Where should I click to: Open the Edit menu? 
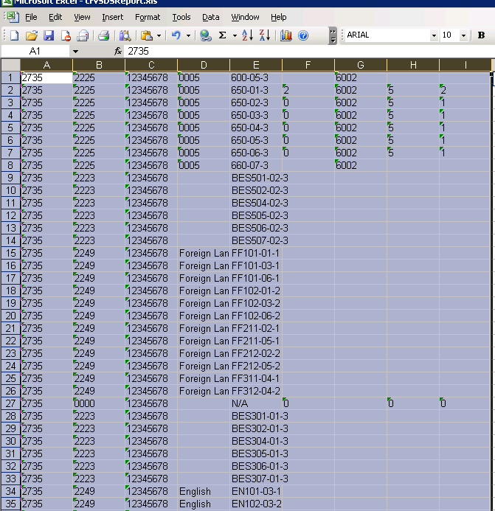55,17
